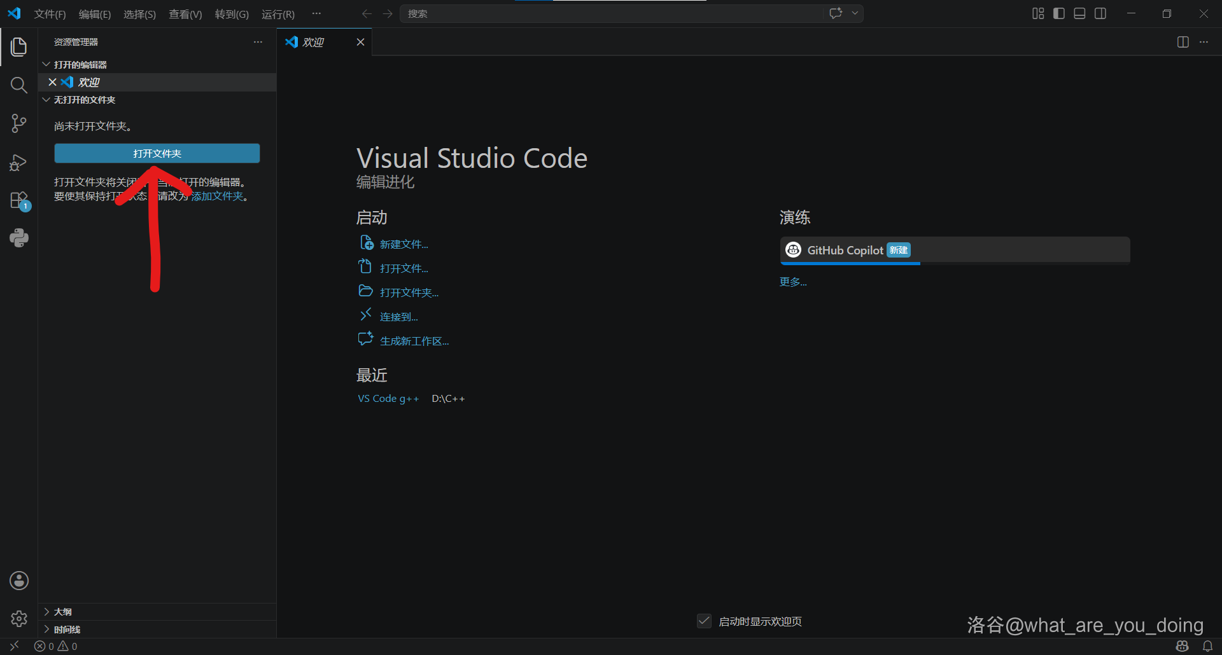Open the Explorer view in activity bar

tap(19, 47)
